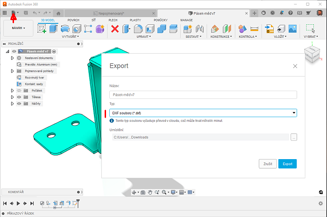Switch to the PLECH ribbon tab
The height and width of the screenshot is (217, 327).
[x=113, y=21]
